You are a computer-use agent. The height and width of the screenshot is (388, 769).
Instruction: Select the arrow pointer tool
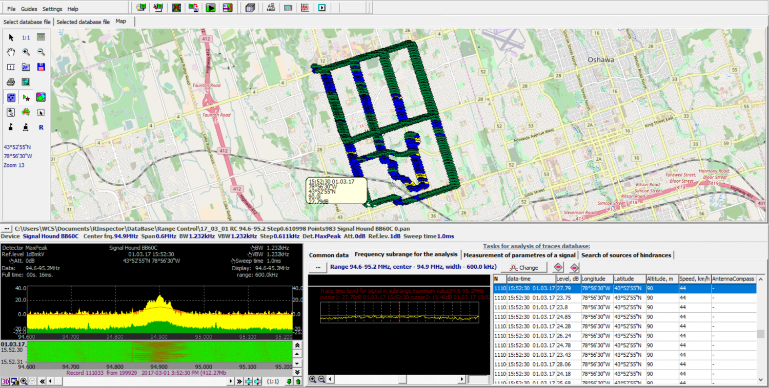(11, 37)
